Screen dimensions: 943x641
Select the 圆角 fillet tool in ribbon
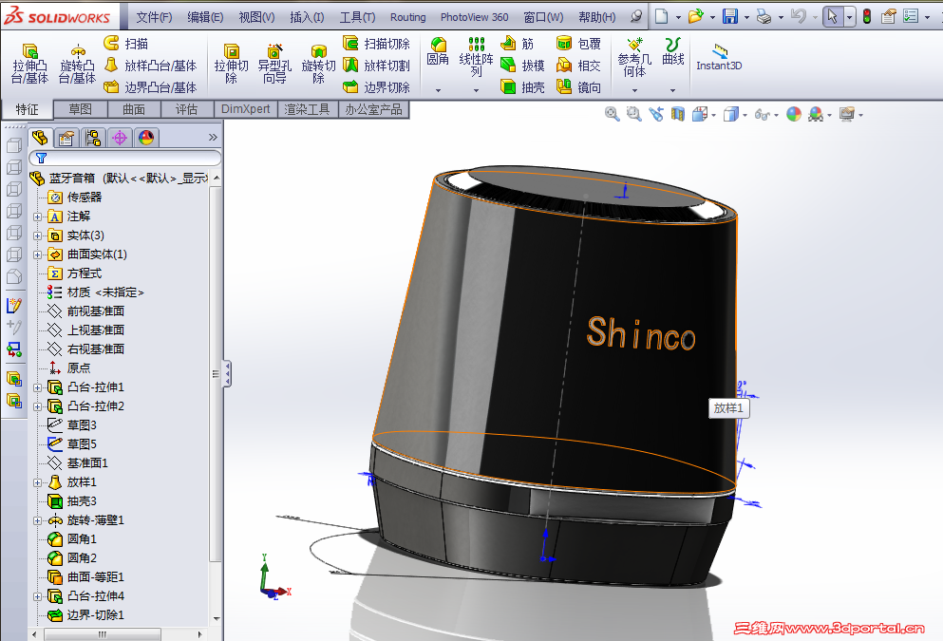tap(438, 51)
